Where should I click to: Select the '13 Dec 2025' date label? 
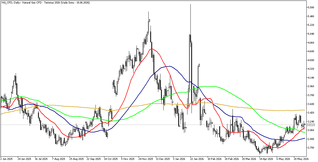coord(163,159)
